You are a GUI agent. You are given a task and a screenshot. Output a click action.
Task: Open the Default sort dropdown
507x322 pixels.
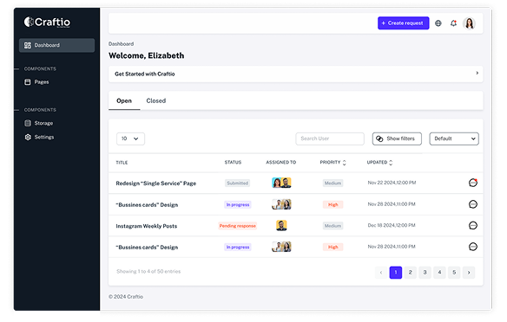click(x=454, y=138)
